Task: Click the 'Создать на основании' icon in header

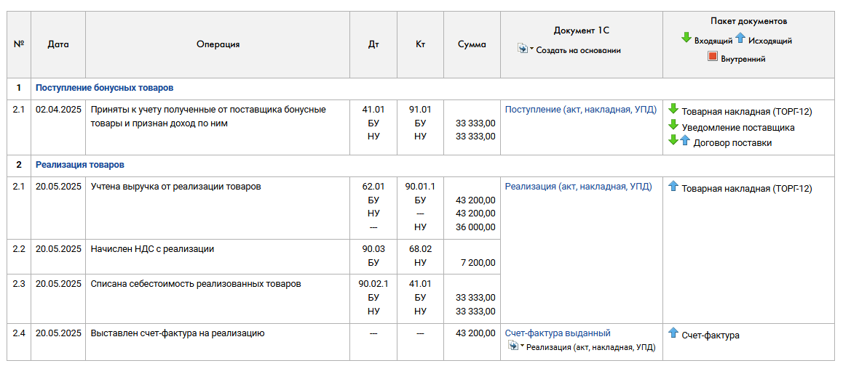Action: coord(522,49)
